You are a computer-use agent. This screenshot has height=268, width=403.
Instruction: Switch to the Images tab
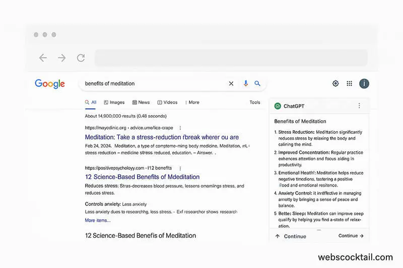point(114,103)
